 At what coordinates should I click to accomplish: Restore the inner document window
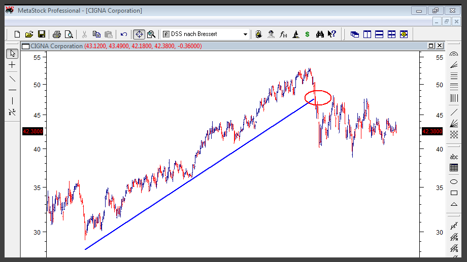coord(446,21)
